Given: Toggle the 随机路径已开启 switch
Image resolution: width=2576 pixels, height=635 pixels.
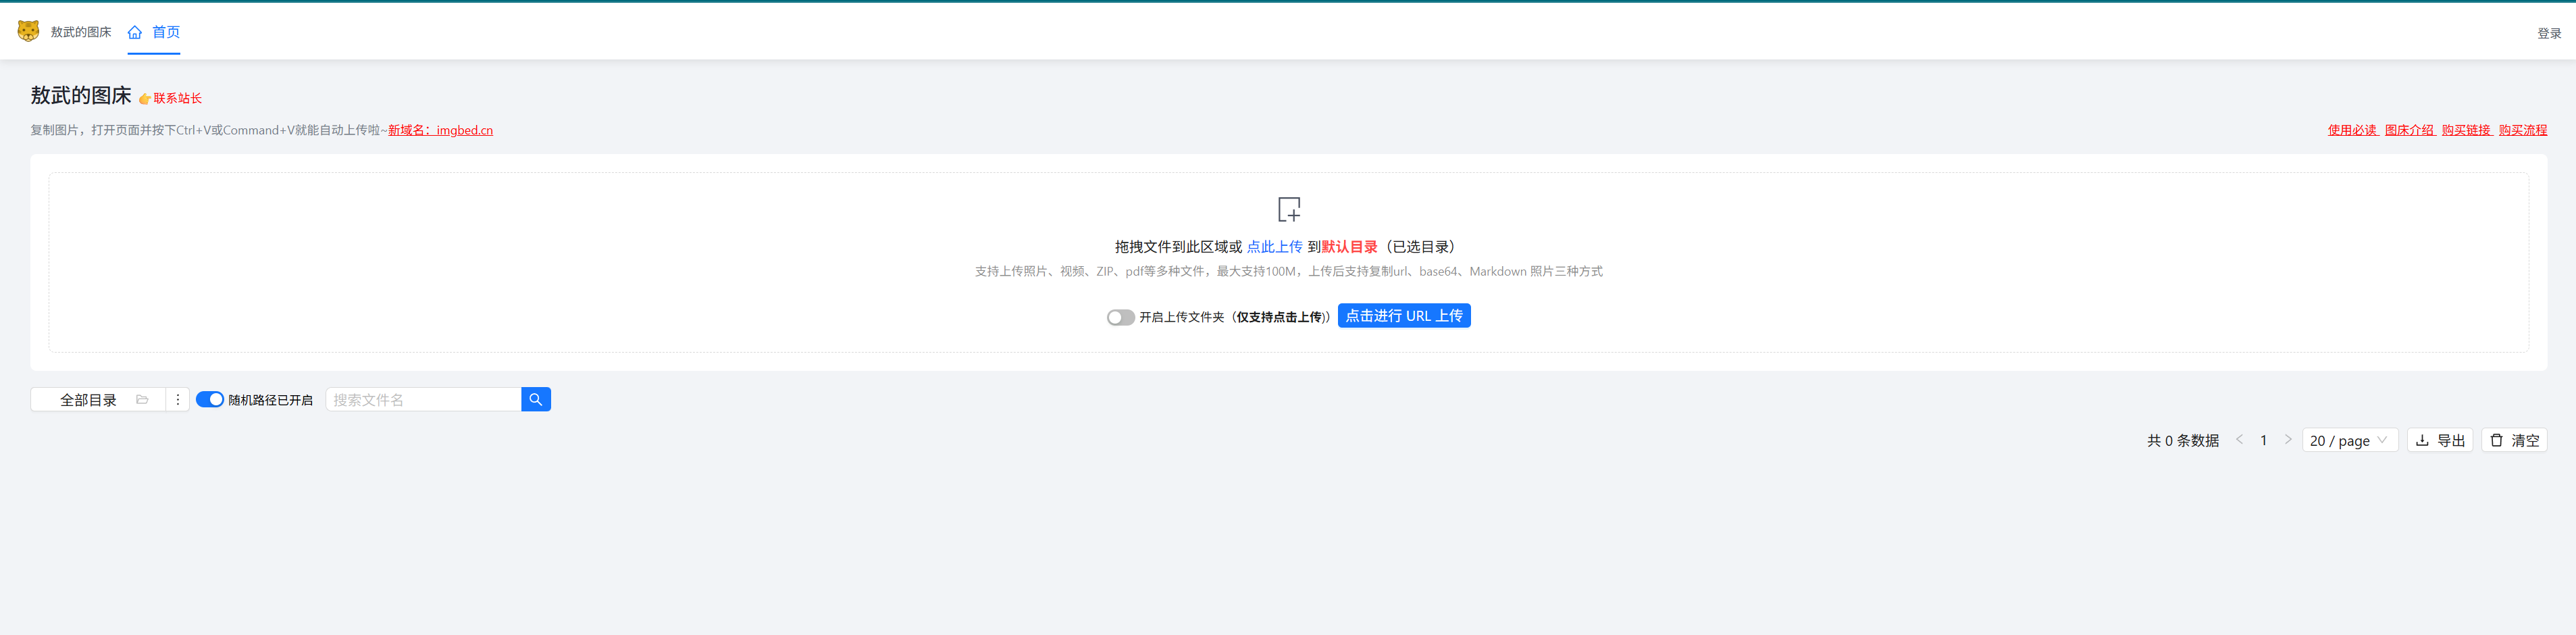Looking at the screenshot, I should pos(210,400).
